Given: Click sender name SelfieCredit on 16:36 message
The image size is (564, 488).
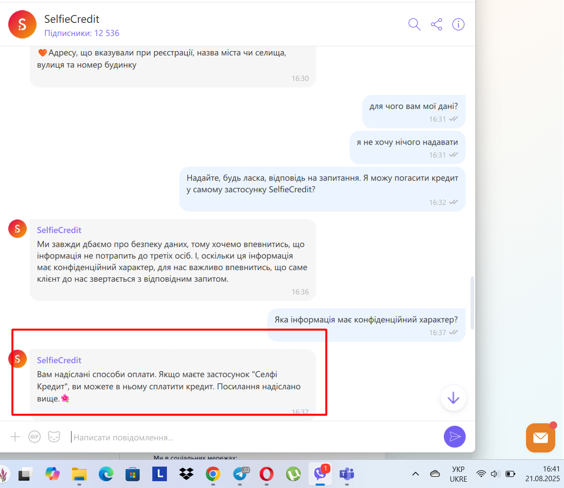Looking at the screenshot, I should 59,230.
